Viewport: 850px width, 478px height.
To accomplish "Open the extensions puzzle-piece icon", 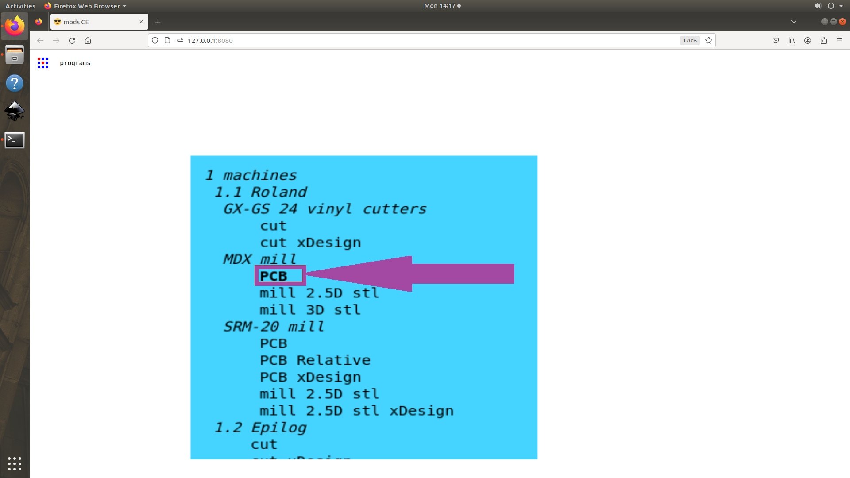I will pyautogui.click(x=823, y=40).
